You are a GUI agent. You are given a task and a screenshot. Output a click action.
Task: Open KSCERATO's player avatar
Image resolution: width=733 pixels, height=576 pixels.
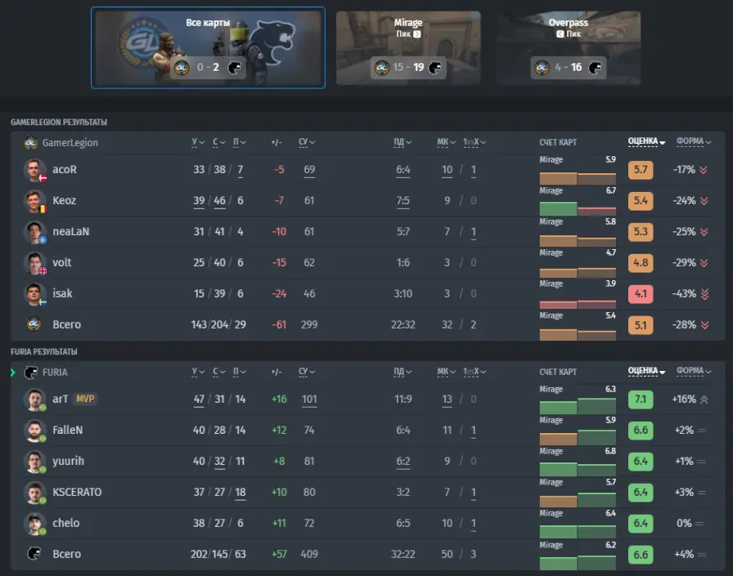tap(34, 492)
